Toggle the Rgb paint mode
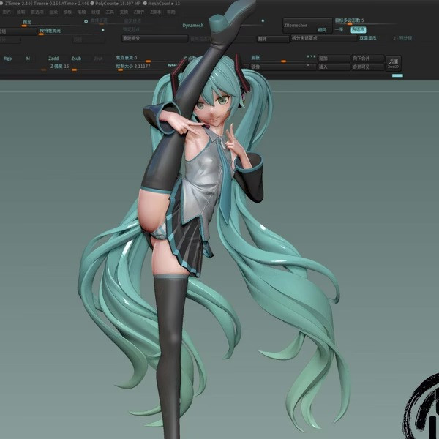 pyautogui.click(x=8, y=59)
